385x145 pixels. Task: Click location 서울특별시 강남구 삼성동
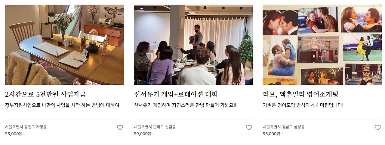[284, 127]
